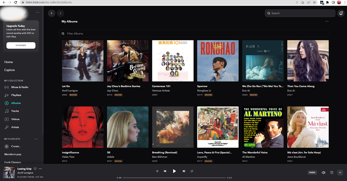Click the search magnifier icon
Image resolution: width=347 pixels, height=181 pixels.
pos(269,13)
